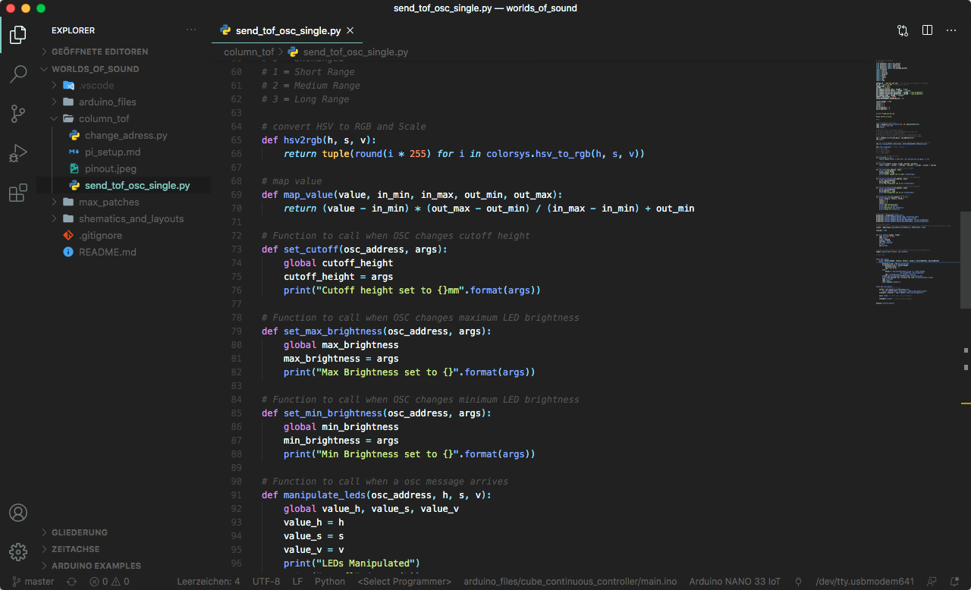This screenshot has height=590, width=971.
Task: Open the Extensions view
Action: pyautogui.click(x=18, y=193)
